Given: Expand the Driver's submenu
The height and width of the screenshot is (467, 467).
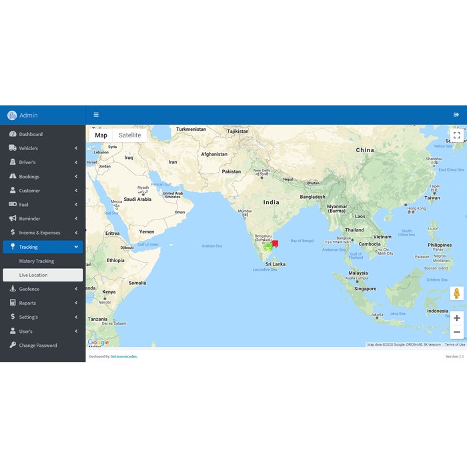Looking at the screenshot, I should pos(27,162).
